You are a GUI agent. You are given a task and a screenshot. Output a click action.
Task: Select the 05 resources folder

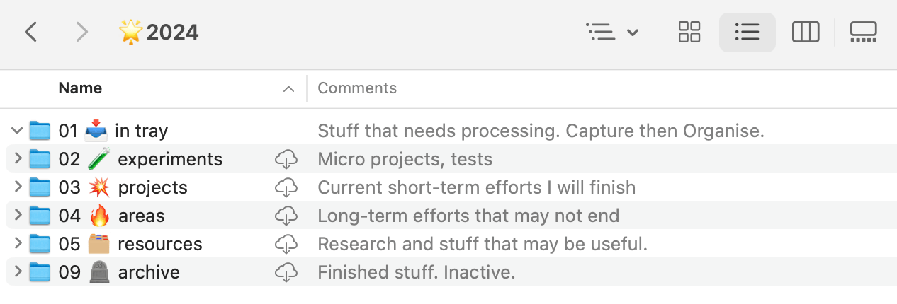[x=159, y=244]
